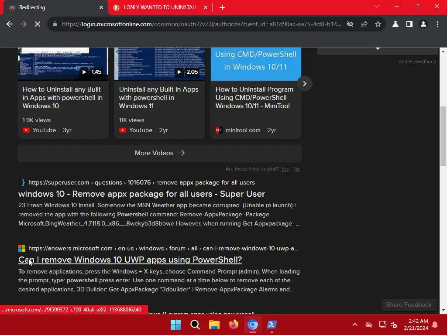Viewport: 447px width, 335px height.
Task: Click upper Share Feedback link
Action: [417, 62]
